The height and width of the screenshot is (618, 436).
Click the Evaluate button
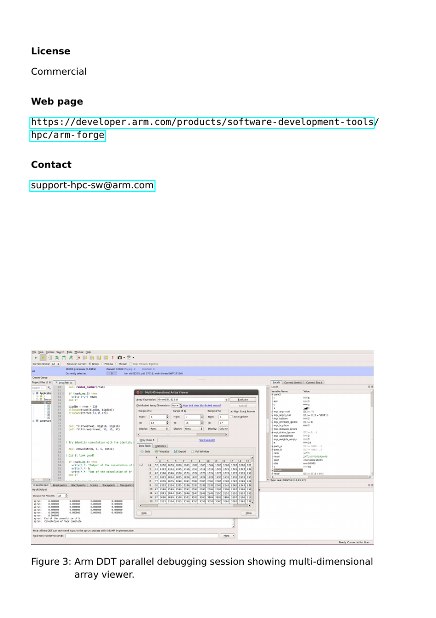tap(243, 400)
